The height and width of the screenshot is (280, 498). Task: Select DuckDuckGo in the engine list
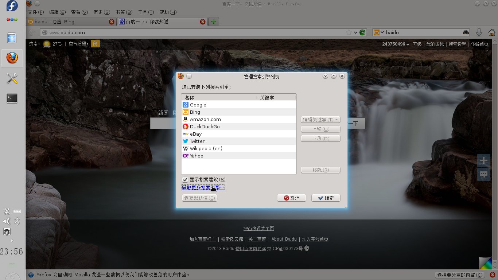[239, 127]
